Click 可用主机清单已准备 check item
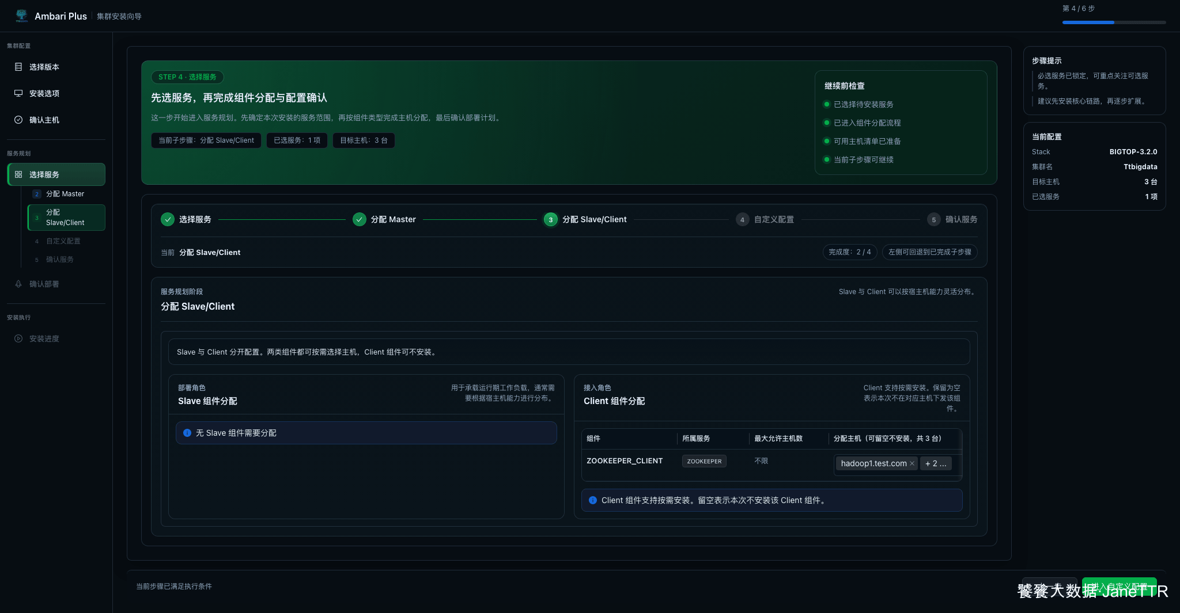The height and width of the screenshot is (613, 1180). 862,141
